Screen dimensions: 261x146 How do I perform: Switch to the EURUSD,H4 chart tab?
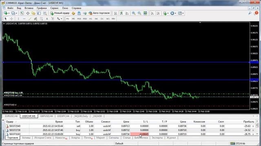point(11,116)
